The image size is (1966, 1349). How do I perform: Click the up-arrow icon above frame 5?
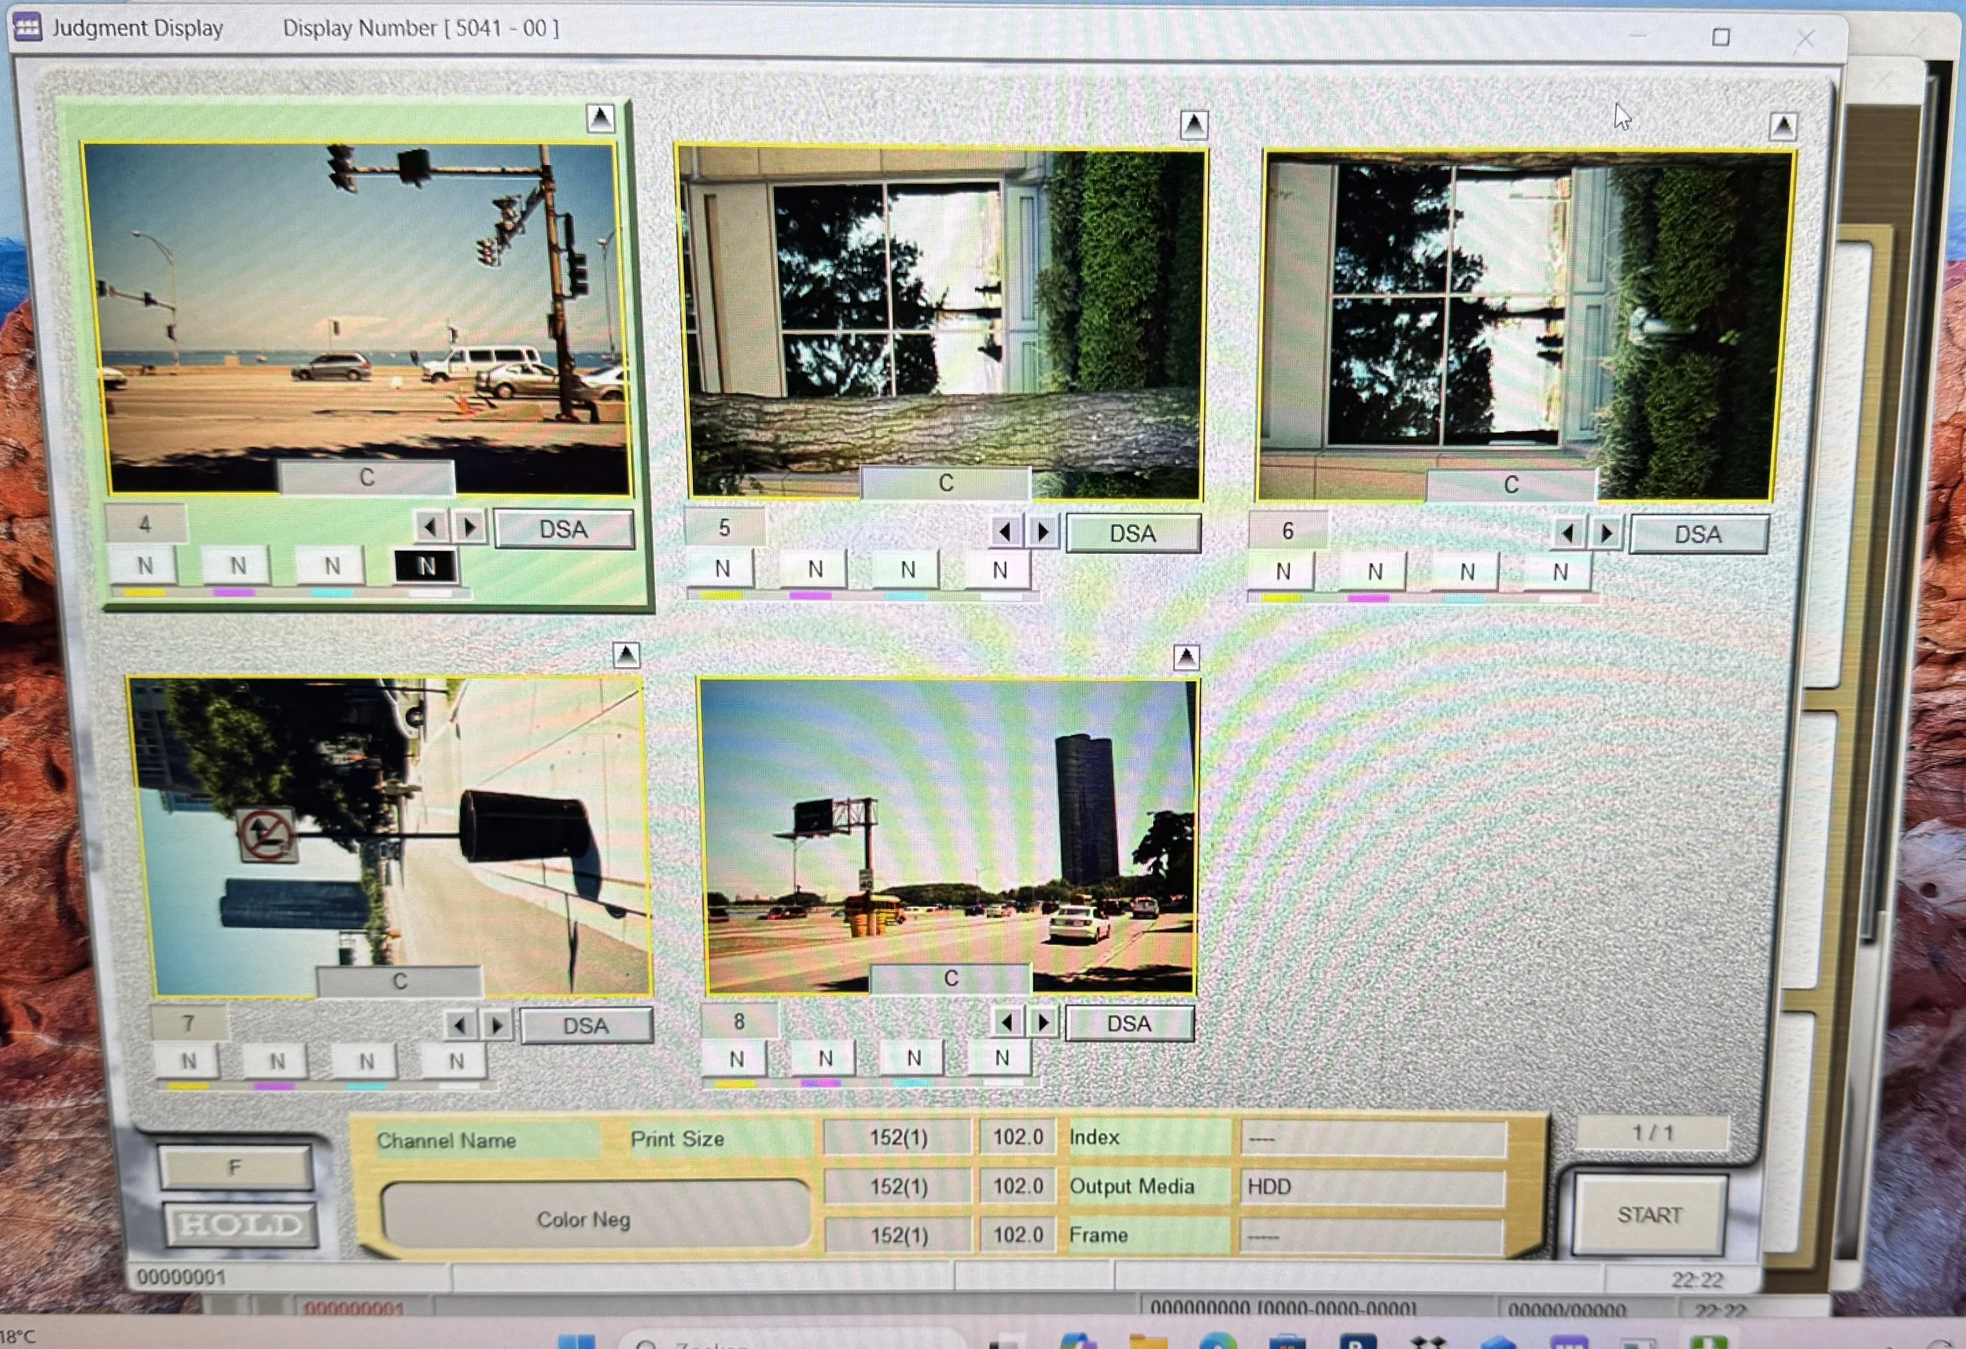pos(1194,125)
